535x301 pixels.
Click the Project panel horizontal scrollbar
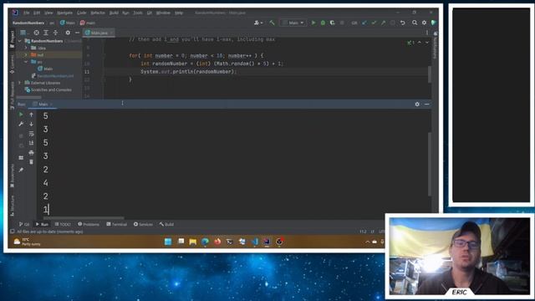(x=28, y=97)
